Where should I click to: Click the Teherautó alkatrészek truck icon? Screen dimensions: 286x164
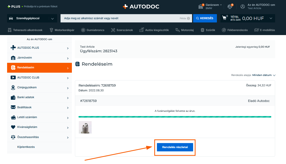tap(10, 30)
